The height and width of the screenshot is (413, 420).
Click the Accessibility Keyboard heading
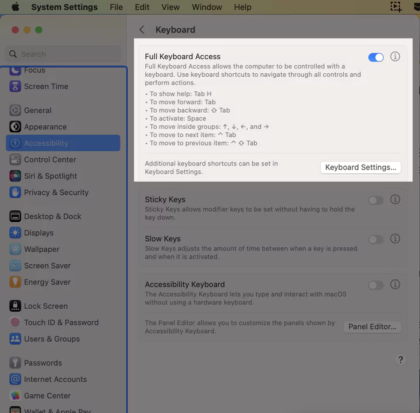coord(185,284)
